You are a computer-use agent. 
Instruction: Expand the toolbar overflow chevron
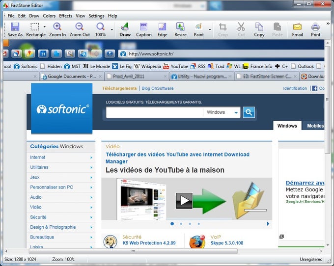(x=328, y=24)
